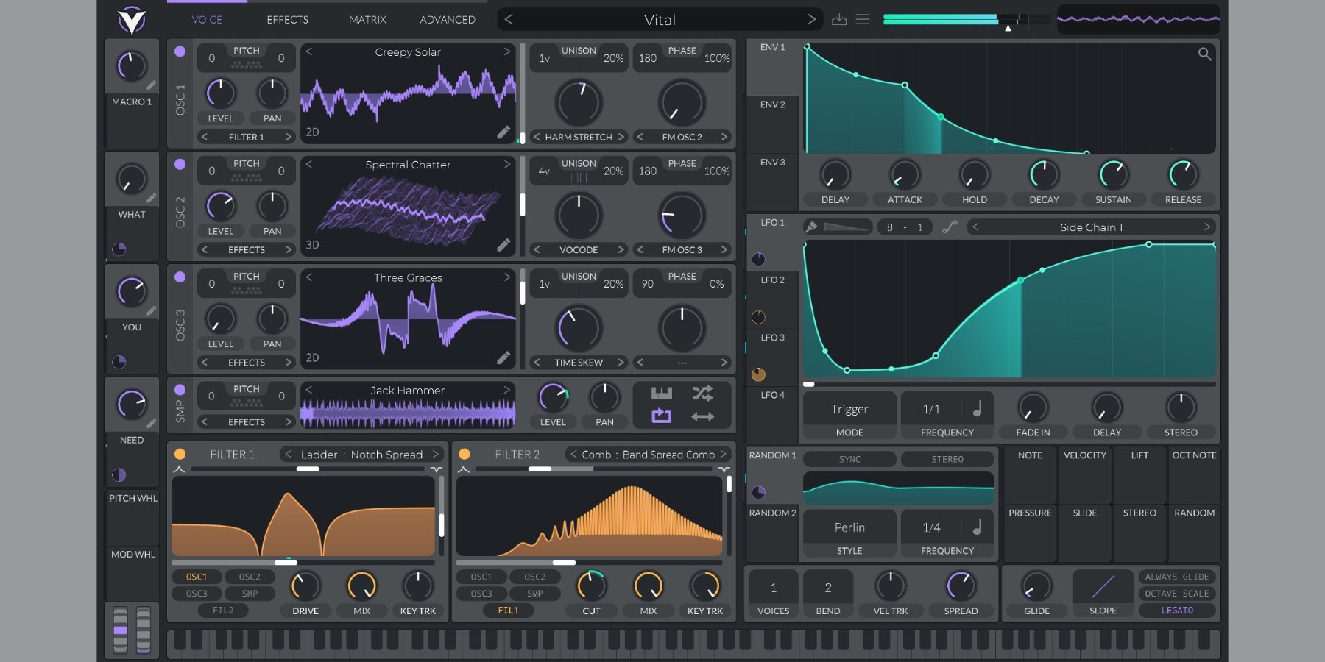Open the MATRIX tab
1325x662 pixels.
point(367,20)
